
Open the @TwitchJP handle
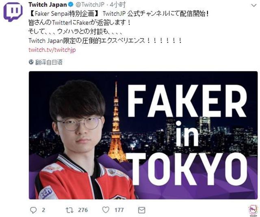pyautogui.click(x=90, y=4)
